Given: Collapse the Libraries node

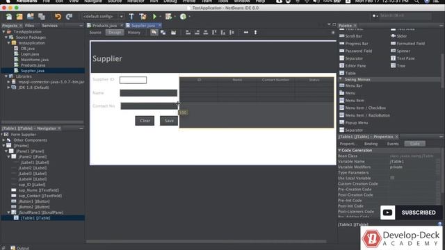Looking at the screenshot, I should 6,76.
